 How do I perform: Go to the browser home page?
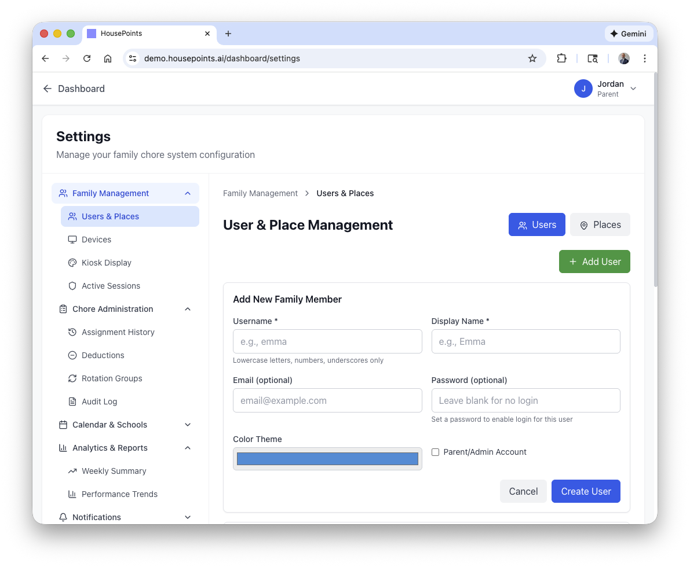click(108, 58)
